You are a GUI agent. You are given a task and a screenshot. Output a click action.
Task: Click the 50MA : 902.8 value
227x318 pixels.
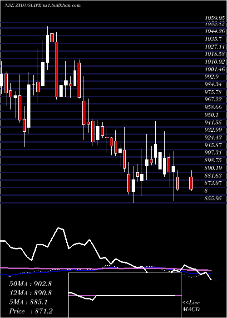point(30,284)
